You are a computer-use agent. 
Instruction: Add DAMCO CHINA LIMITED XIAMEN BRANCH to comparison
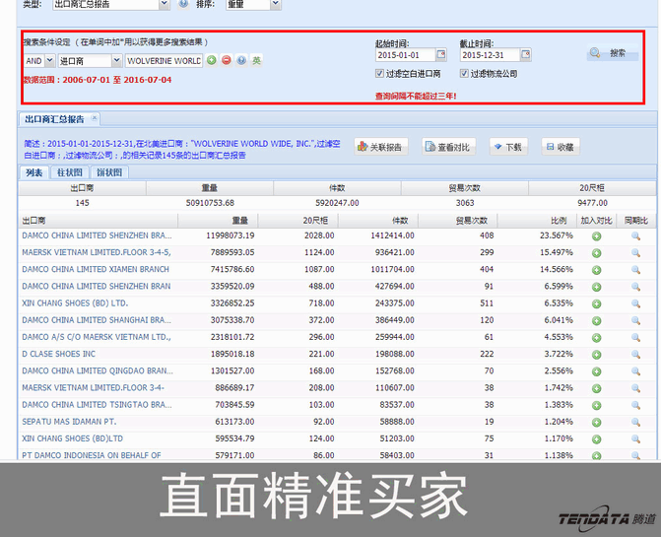point(596,269)
